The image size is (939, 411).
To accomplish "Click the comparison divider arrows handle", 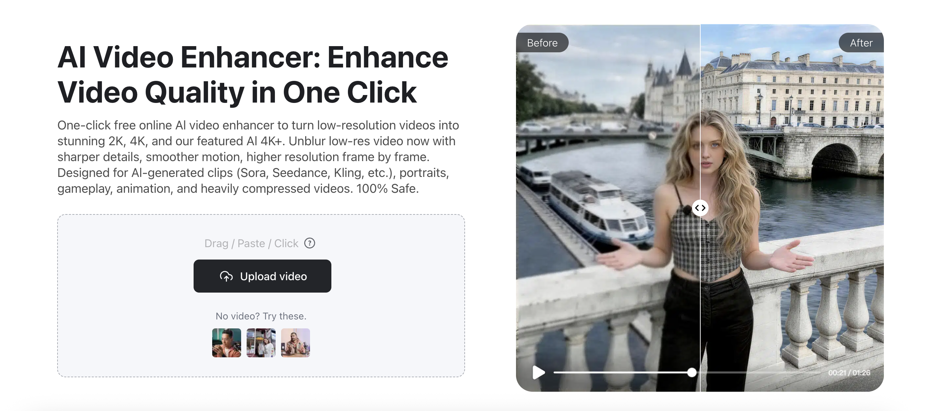I will pyautogui.click(x=700, y=208).
